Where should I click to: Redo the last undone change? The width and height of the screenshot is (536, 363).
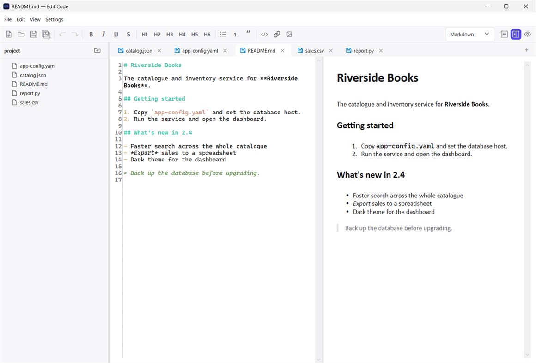tap(74, 34)
